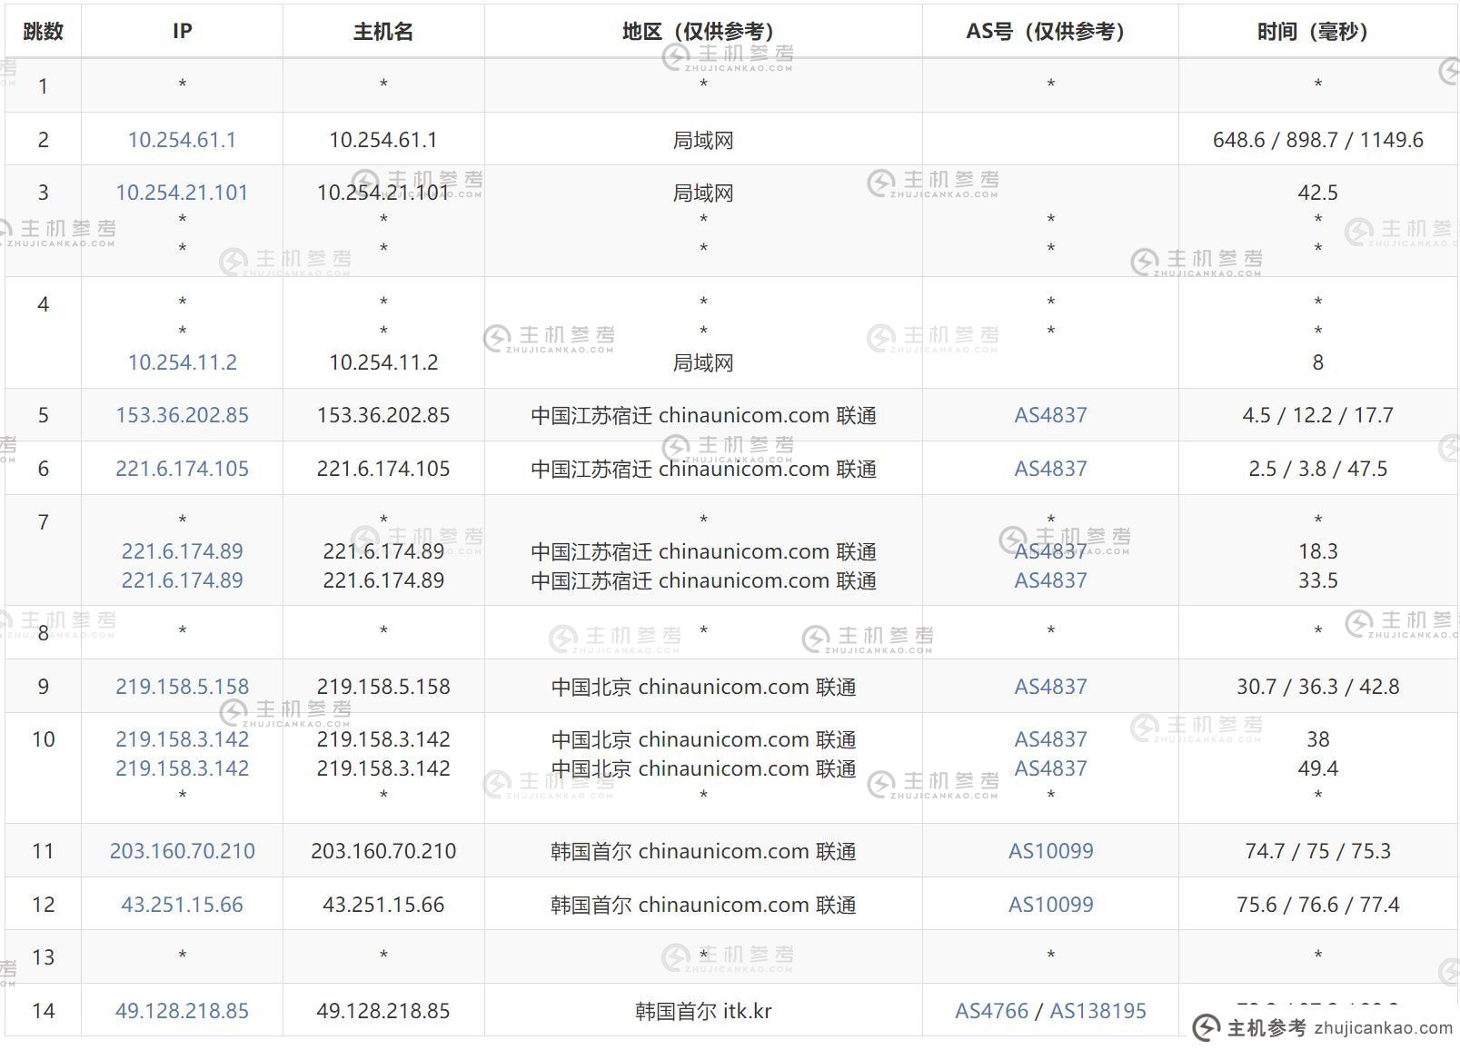Open AS4837 link in hop 6 row
Viewport: 1460px width, 1050px height.
click(x=1050, y=469)
